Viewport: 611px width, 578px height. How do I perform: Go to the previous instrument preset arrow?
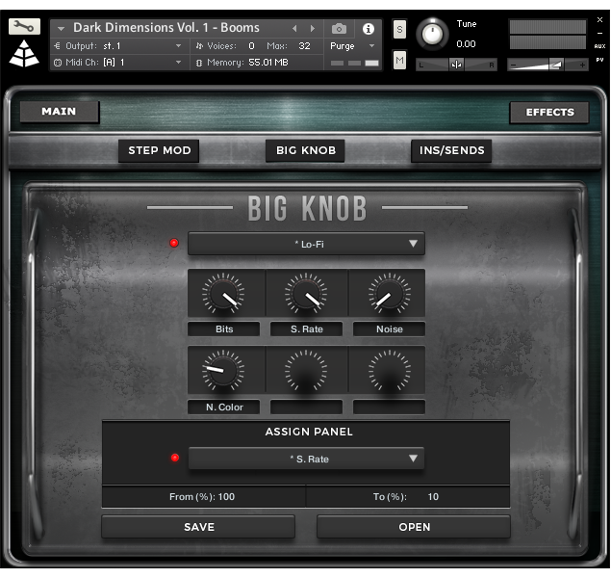295,29
